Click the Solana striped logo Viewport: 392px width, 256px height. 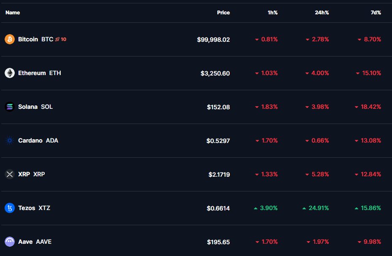click(10, 107)
